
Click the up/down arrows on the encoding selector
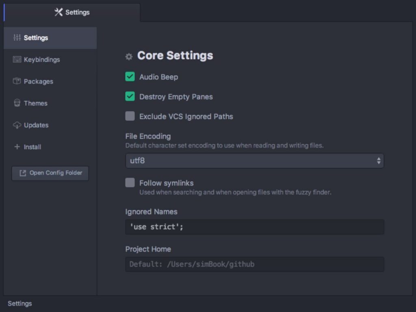[x=379, y=160]
